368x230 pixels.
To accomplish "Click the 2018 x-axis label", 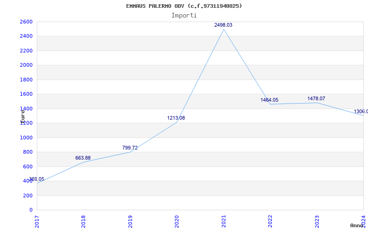I will click(84, 222).
